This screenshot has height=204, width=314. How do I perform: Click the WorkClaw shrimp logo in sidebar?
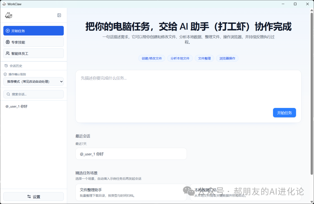[8, 15]
